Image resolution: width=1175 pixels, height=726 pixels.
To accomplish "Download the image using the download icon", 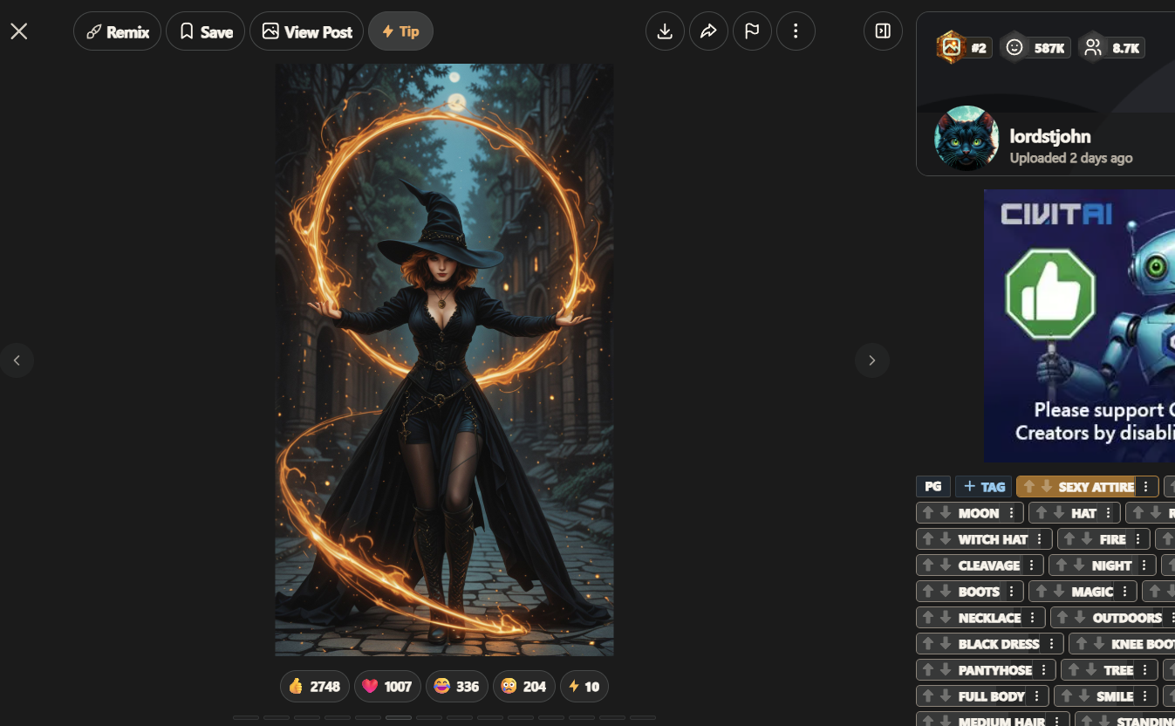I will click(665, 31).
